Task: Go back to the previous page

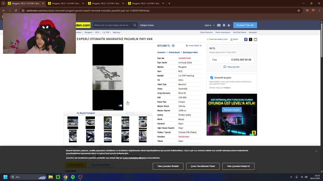Action: point(4,11)
